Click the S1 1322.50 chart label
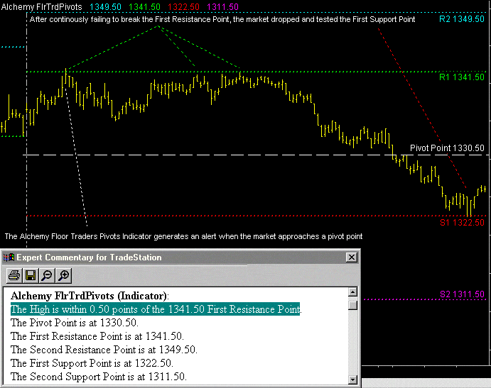491x388 pixels. point(462,223)
